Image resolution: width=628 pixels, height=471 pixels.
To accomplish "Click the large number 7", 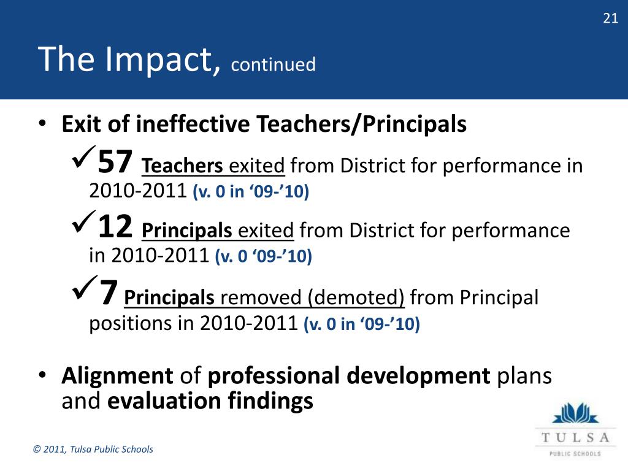I will coord(108,293).
